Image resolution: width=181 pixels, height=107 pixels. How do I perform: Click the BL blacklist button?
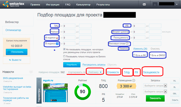pyautogui.click(x=175, y=87)
